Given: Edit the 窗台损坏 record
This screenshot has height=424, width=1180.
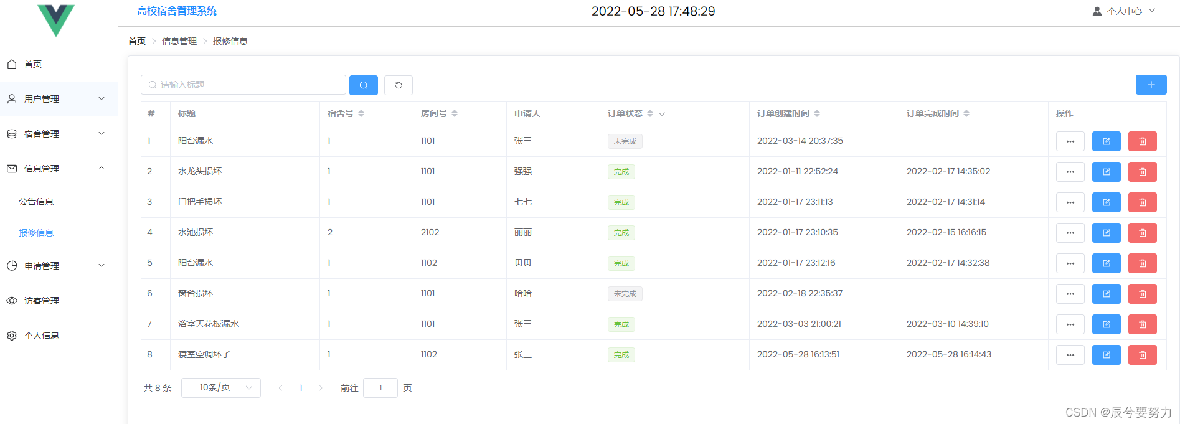Looking at the screenshot, I should 1107,294.
